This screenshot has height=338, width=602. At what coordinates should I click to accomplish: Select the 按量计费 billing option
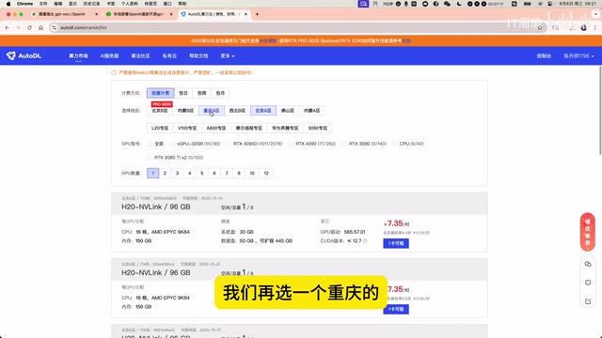point(161,93)
